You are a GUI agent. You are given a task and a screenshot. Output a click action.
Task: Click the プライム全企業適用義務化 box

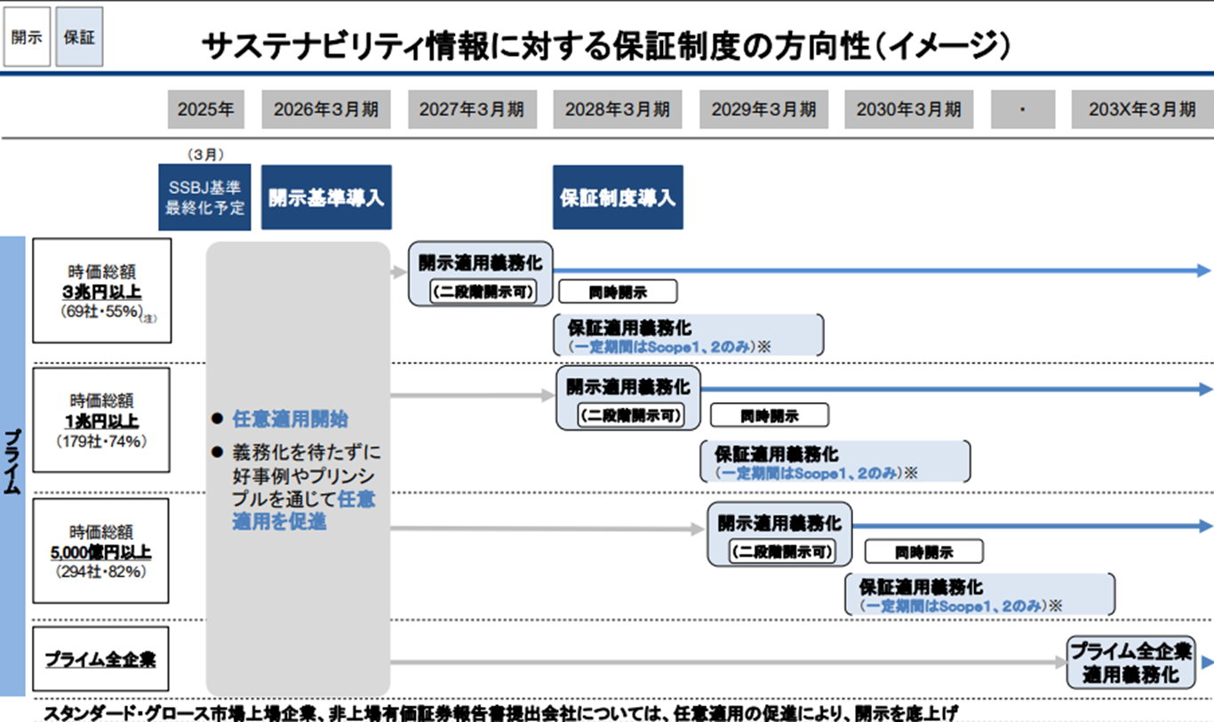click(x=1131, y=662)
